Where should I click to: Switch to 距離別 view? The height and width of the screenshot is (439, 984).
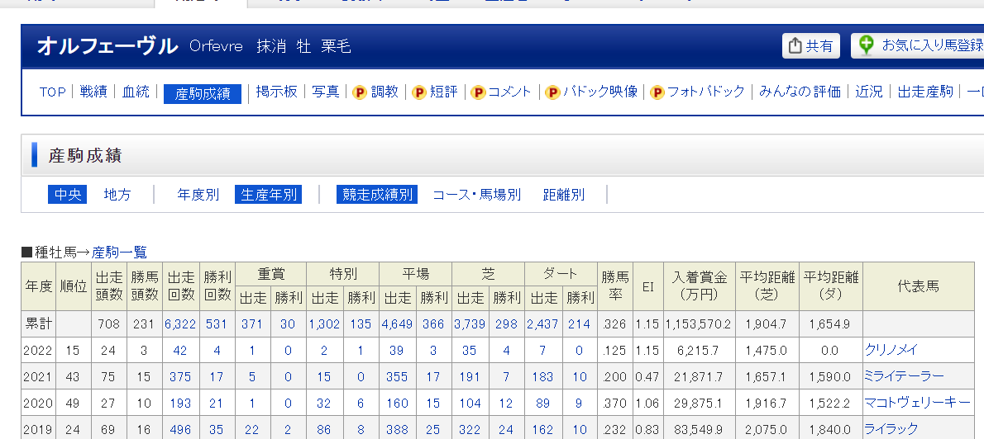[x=564, y=195]
